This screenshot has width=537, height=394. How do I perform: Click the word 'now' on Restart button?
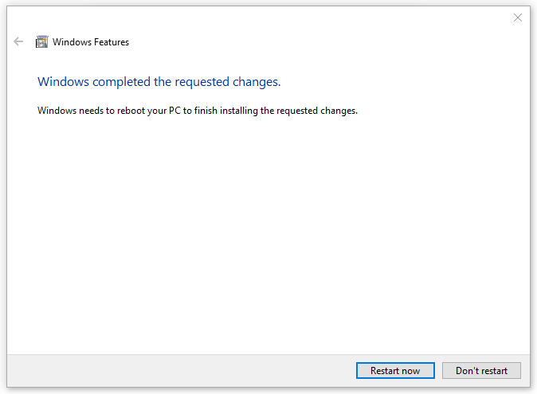coord(410,371)
